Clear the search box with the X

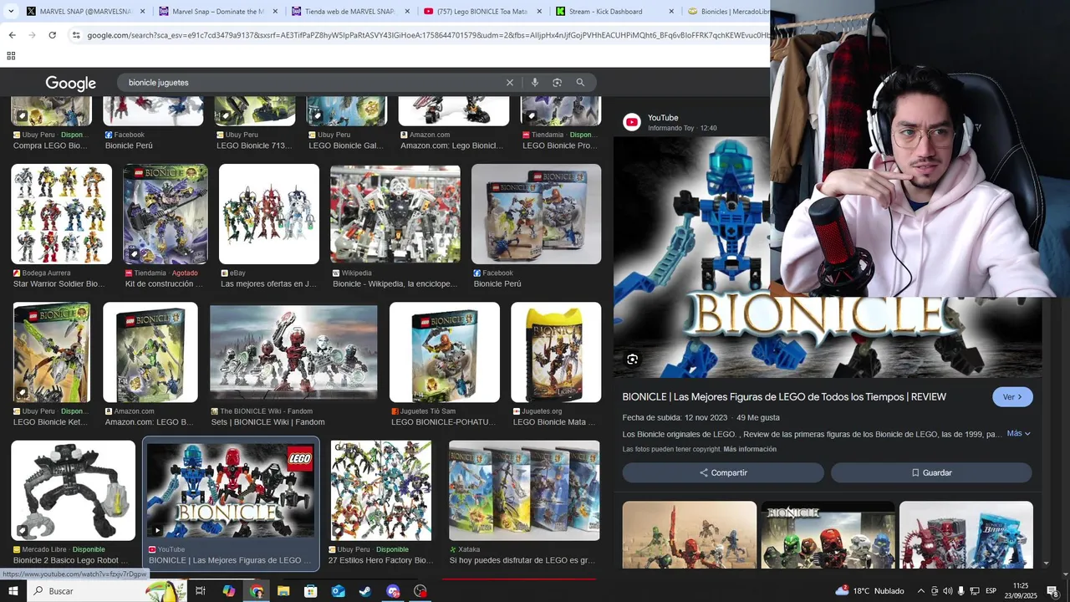pos(509,83)
